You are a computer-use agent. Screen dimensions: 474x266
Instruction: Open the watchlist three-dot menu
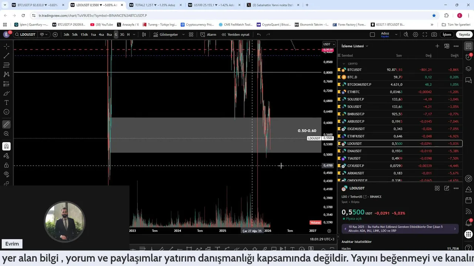tap(456, 46)
